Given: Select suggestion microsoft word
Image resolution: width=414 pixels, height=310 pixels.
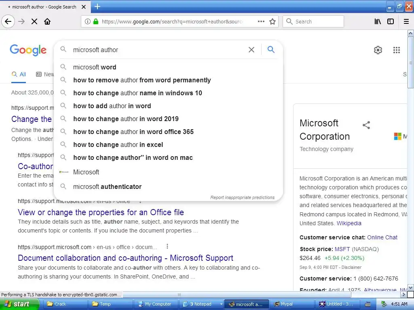Looking at the screenshot, I should pos(168,67).
